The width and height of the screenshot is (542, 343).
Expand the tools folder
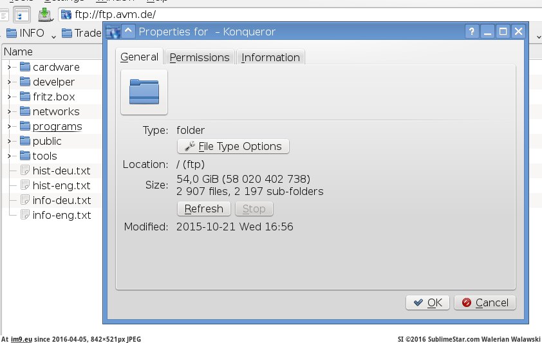(9, 156)
